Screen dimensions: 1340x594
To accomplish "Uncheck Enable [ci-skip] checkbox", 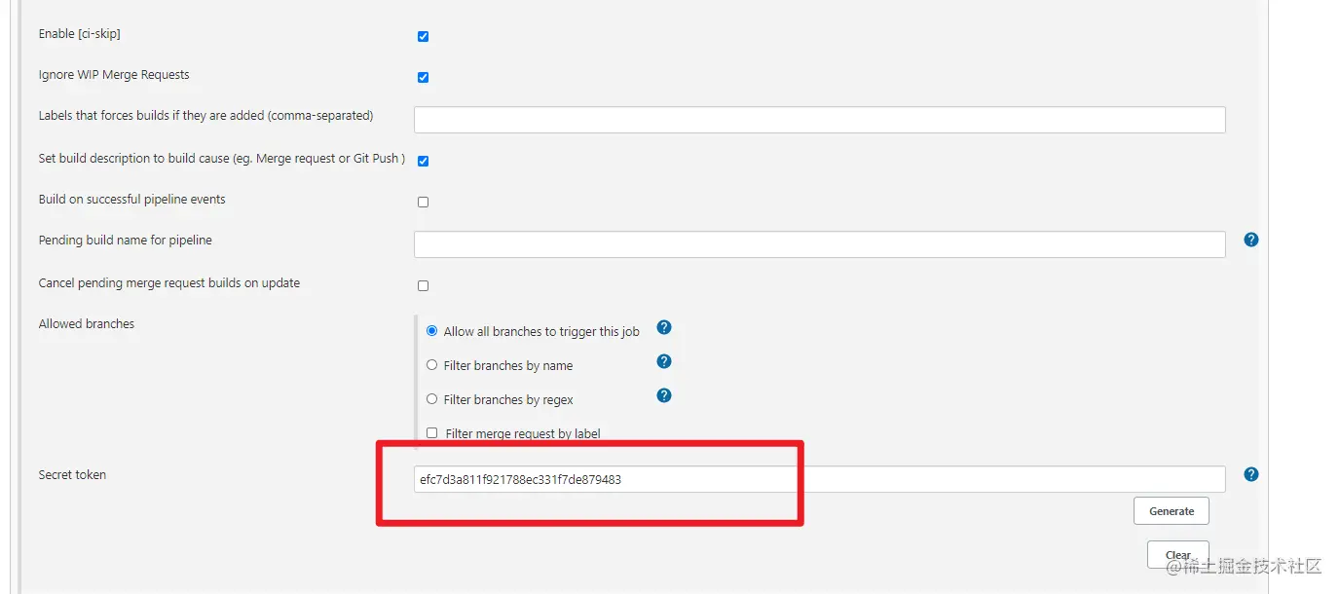I will click(x=423, y=37).
